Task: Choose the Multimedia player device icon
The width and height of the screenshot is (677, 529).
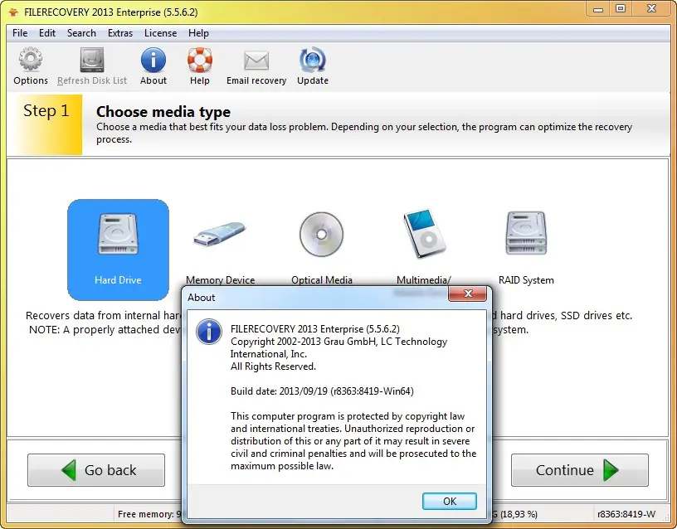Action: point(424,234)
